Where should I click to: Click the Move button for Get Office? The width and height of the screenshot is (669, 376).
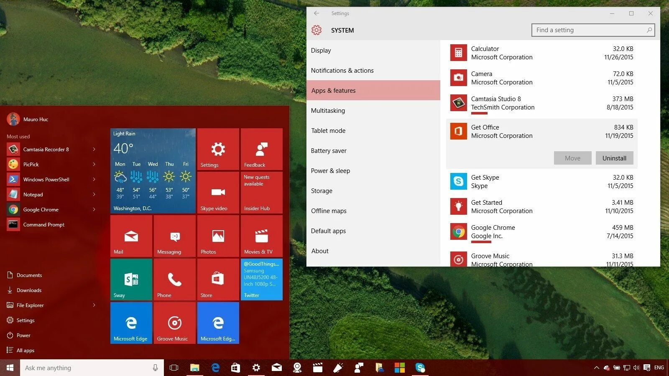572,158
